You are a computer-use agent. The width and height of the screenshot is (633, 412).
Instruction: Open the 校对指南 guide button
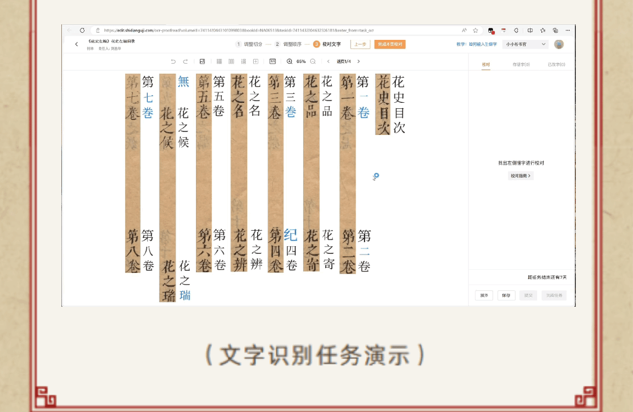[x=520, y=176]
